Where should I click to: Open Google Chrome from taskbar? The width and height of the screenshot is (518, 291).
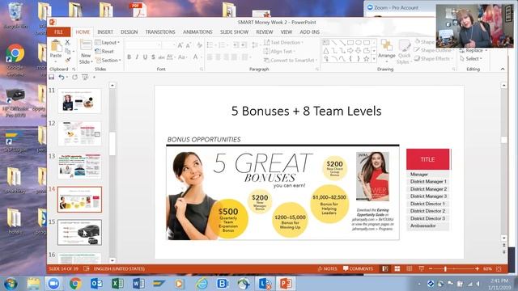pyautogui.click(x=75, y=284)
